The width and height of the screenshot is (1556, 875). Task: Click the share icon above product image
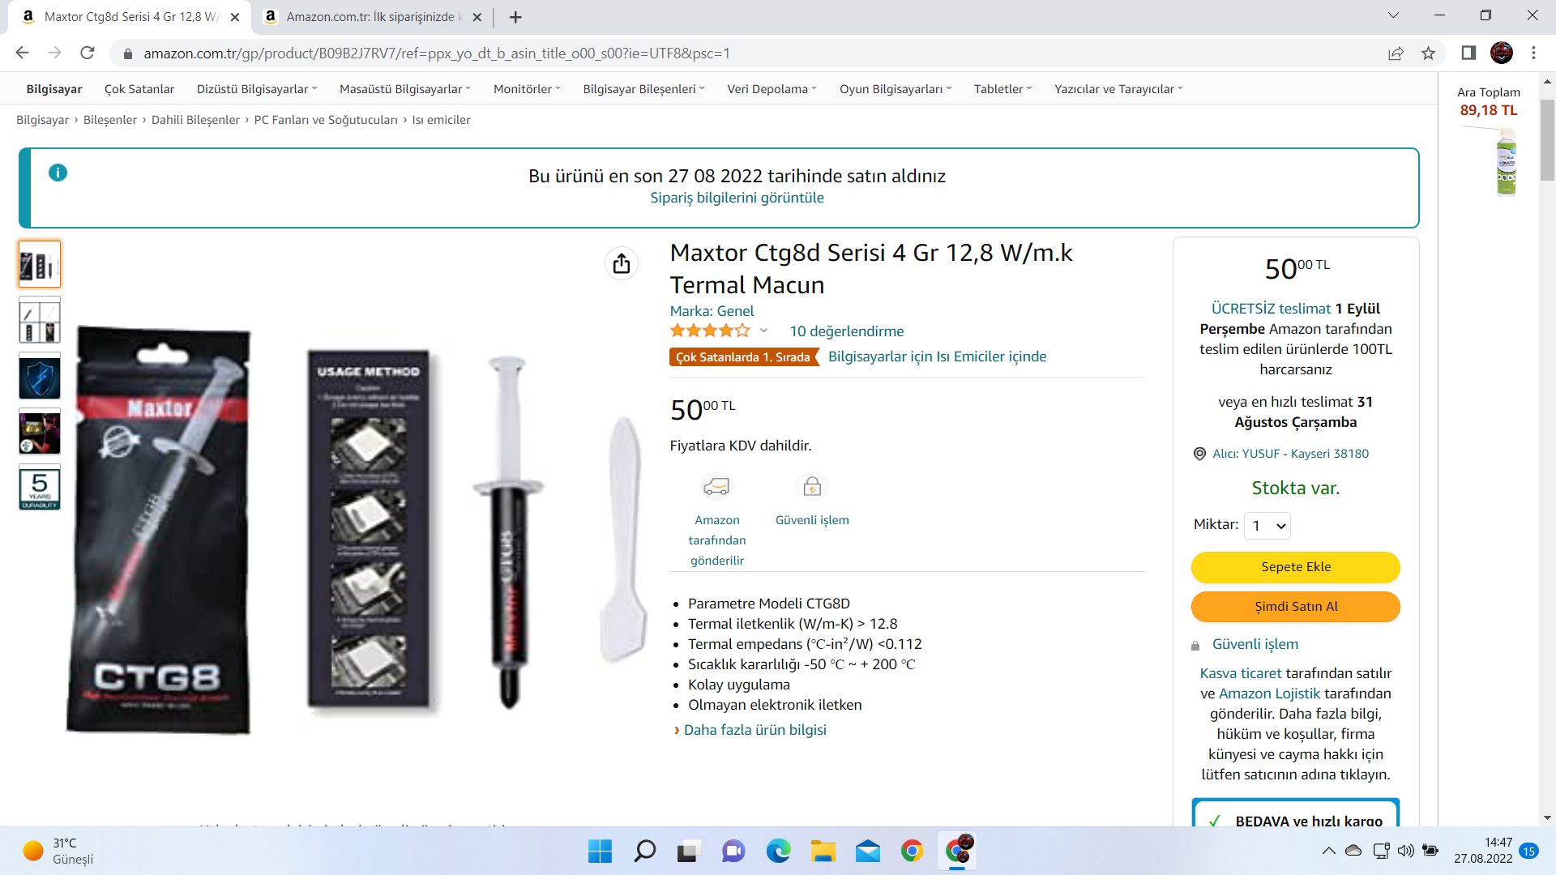(x=622, y=263)
